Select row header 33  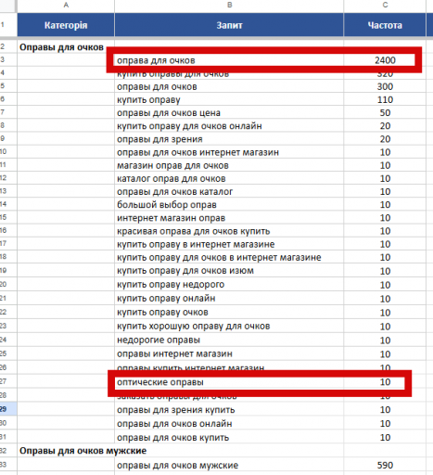pos(8,465)
